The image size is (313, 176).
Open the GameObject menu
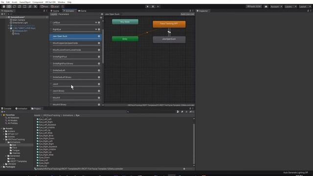tap(25, 2)
